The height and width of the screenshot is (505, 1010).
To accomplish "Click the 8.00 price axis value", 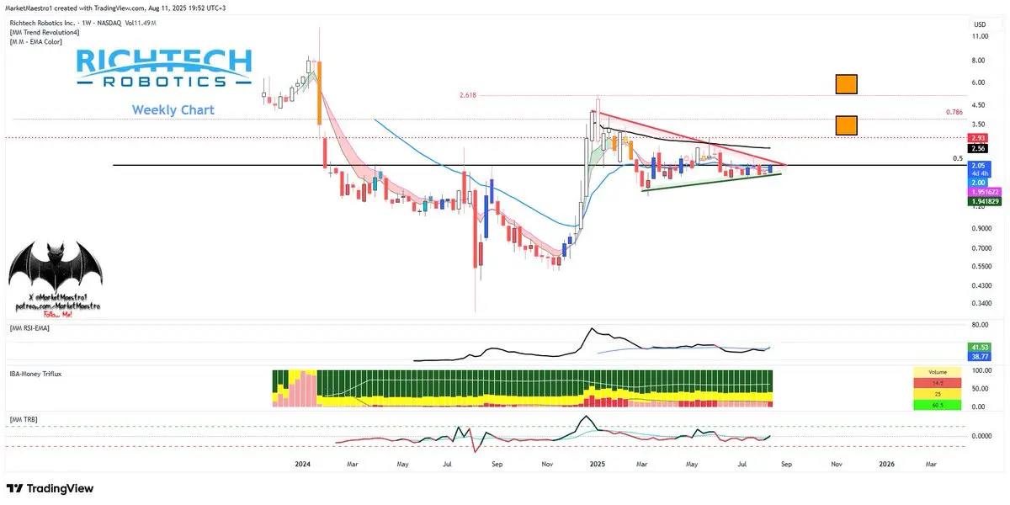I will click(979, 61).
